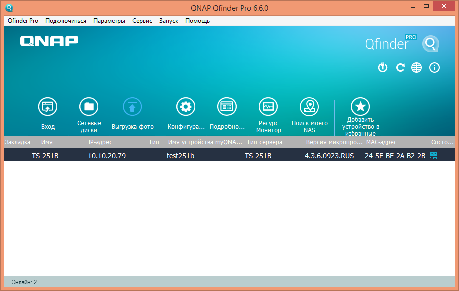Select the TS-251B name cell
This screenshot has width=459, height=291.
pyautogui.click(x=45, y=156)
